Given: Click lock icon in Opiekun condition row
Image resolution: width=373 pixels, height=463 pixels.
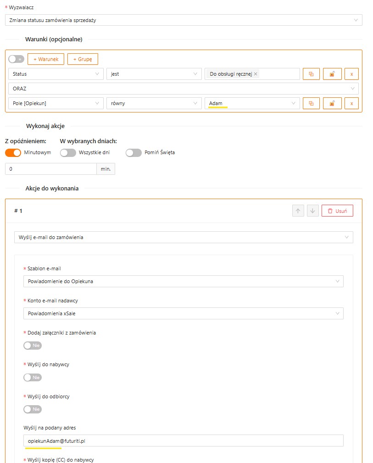Looking at the screenshot, I should [x=332, y=103].
